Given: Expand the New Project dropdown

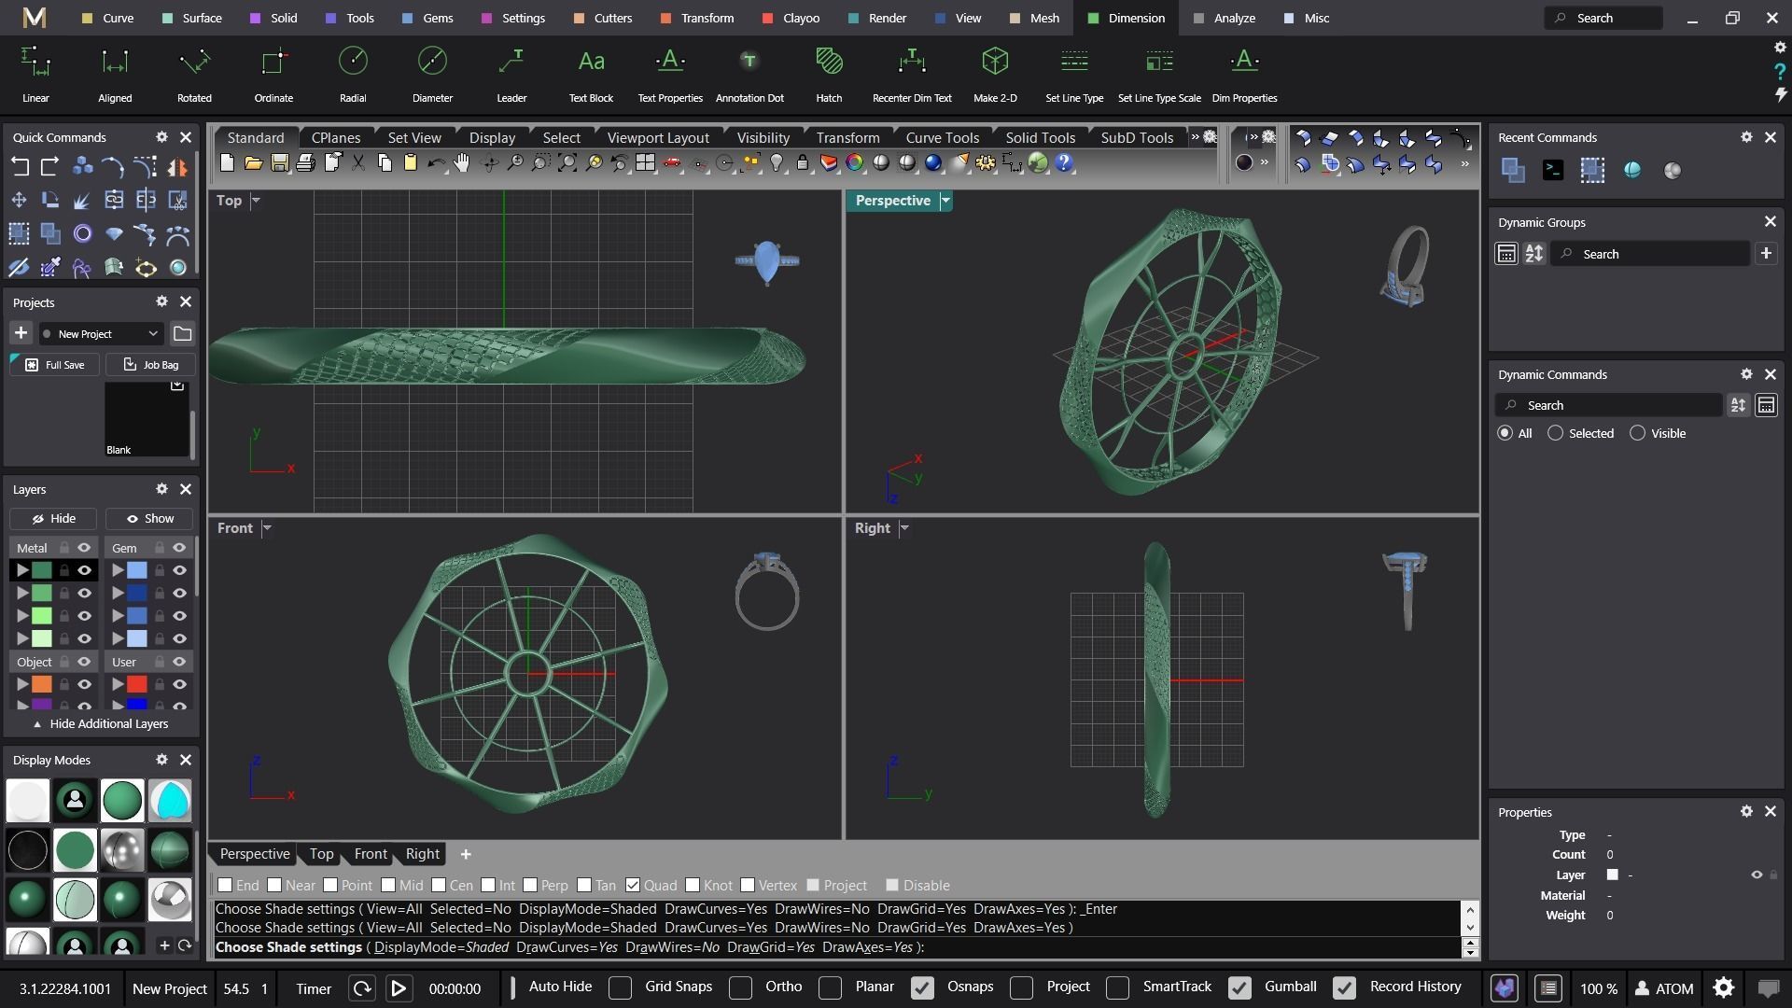Looking at the screenshot, I should (x=152, y=333).
